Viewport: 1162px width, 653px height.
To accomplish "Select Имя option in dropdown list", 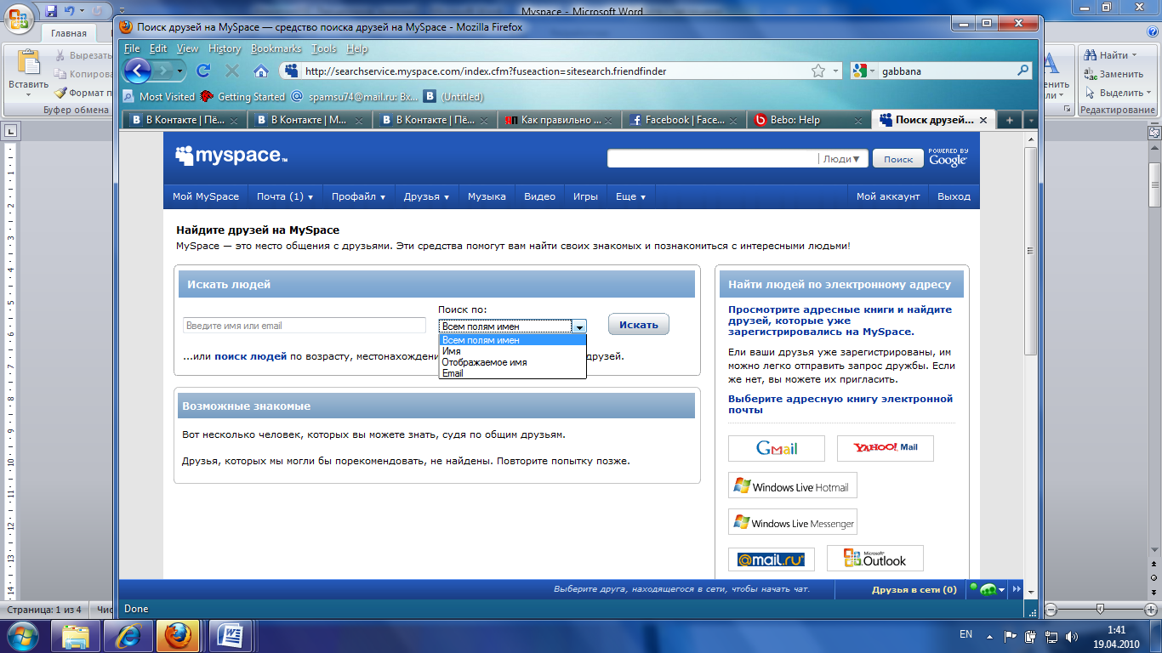I will pyautogui.click(x=512, y=351).
